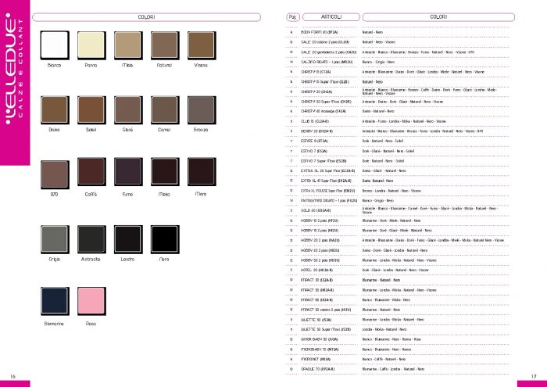Viewport: 547px width, 387px height.
Task: Select the 070 color swatch
Action: (x=55, y=174)
